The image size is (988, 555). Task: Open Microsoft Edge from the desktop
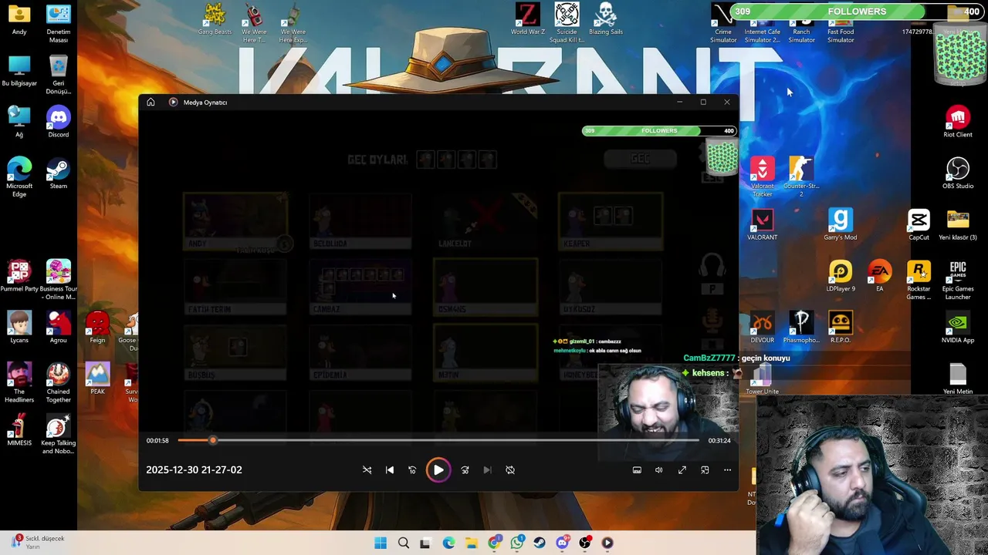19,177
